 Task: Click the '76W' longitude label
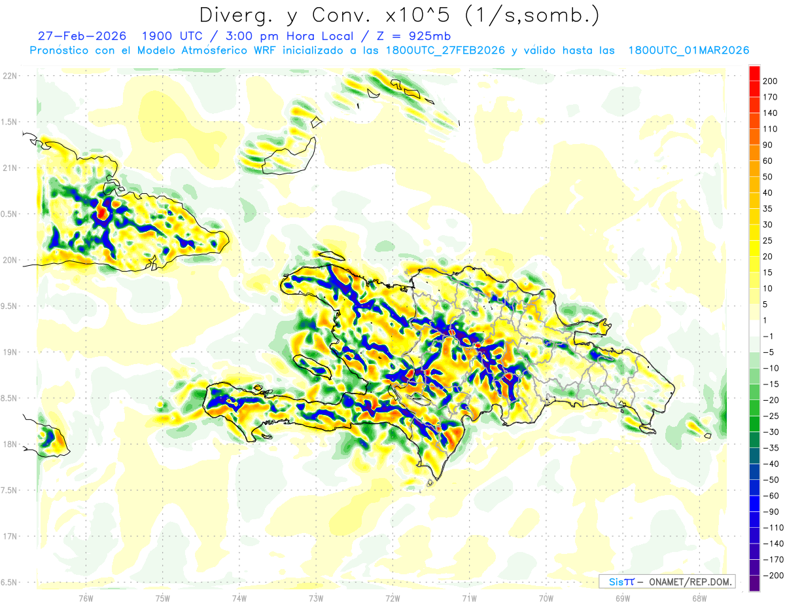click(x=86, y=598)
